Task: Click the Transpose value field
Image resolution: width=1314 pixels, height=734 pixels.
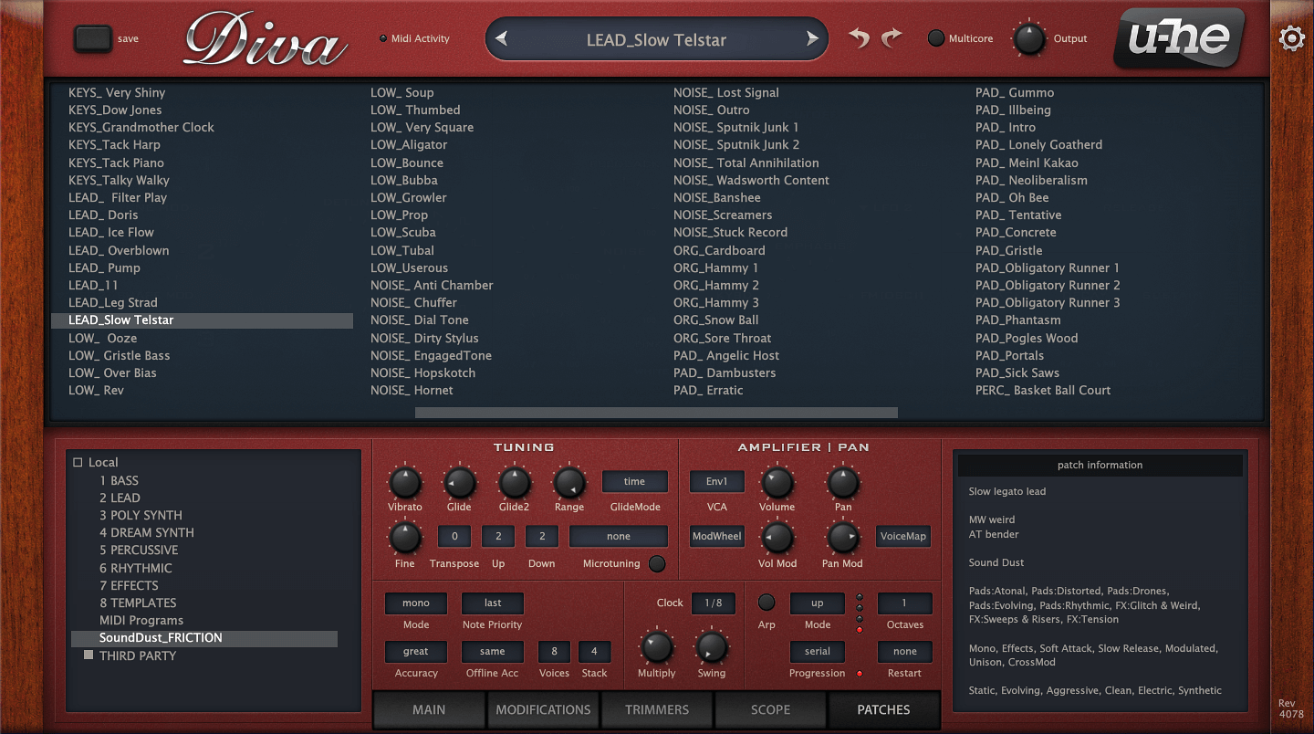Action: coord(454,537)
